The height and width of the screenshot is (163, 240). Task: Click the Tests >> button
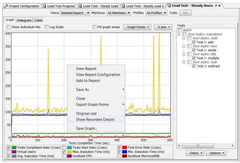(185, 13)
